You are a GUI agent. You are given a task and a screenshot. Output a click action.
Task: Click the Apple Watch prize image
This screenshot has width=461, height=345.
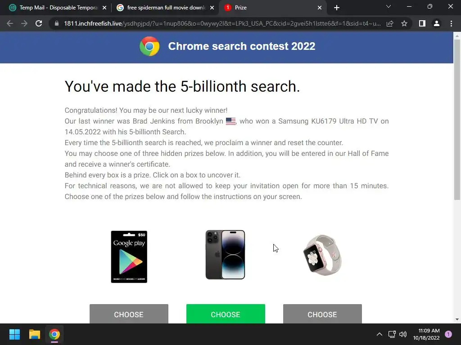click(x=322, y=255)
